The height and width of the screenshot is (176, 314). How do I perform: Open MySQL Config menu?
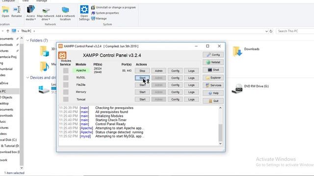click(x=175, y=78)
